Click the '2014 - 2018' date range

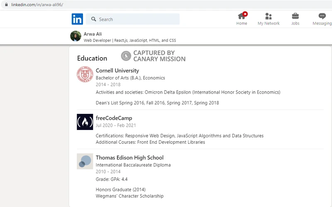coord(108,85)
